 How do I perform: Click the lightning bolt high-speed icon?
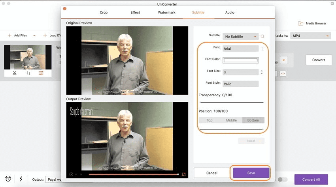21,179
